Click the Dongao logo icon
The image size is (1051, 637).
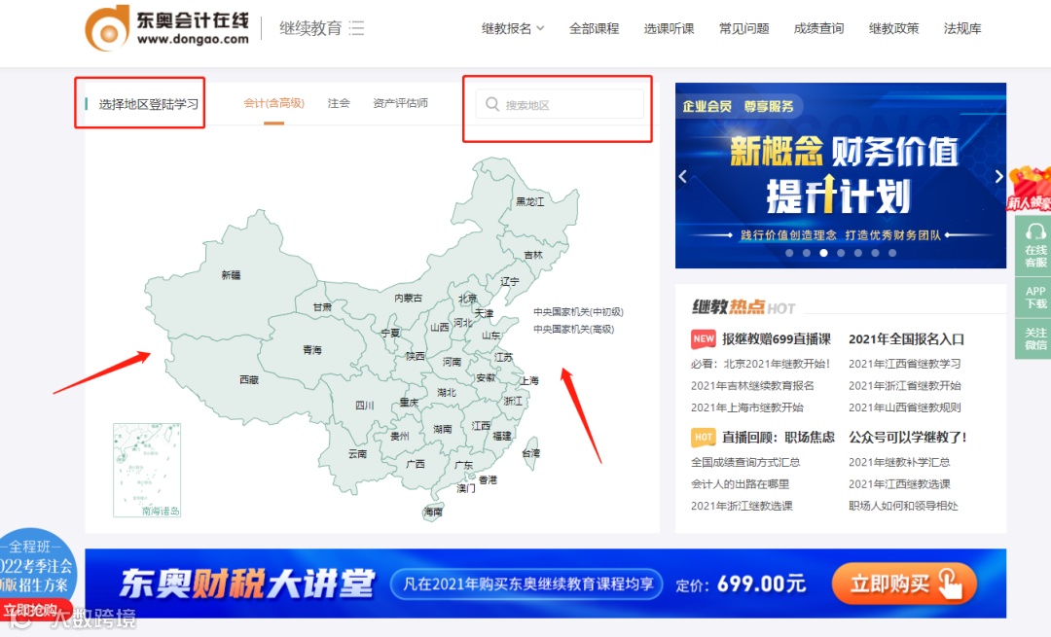(x=107, y=28)
